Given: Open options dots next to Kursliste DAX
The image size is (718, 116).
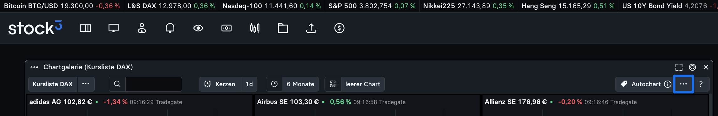Looking at the screenshot, I should coord(86,84).
